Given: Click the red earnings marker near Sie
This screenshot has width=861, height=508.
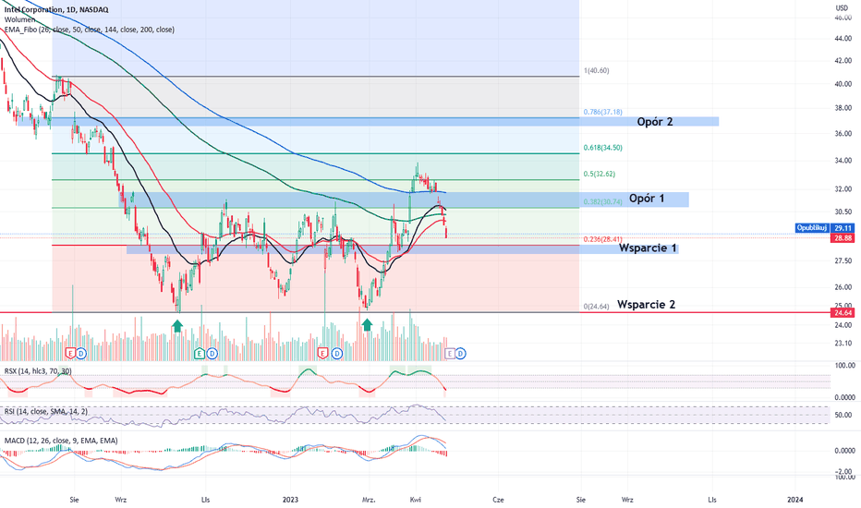Looking at the screenshot, I should 70,353.
